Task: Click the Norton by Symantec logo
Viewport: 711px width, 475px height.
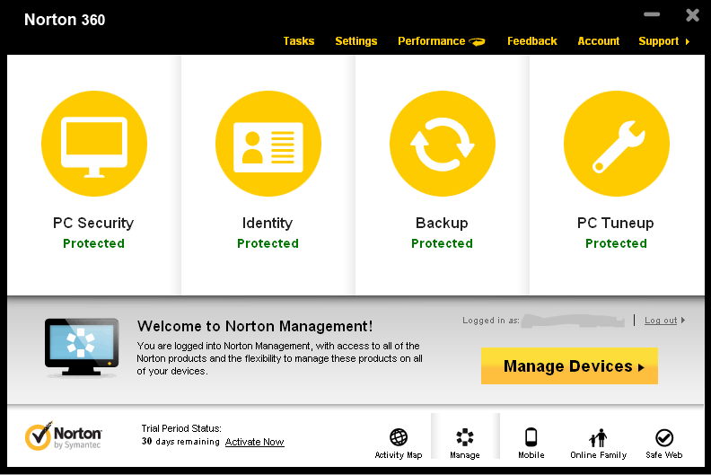Action: click(64, 436)
